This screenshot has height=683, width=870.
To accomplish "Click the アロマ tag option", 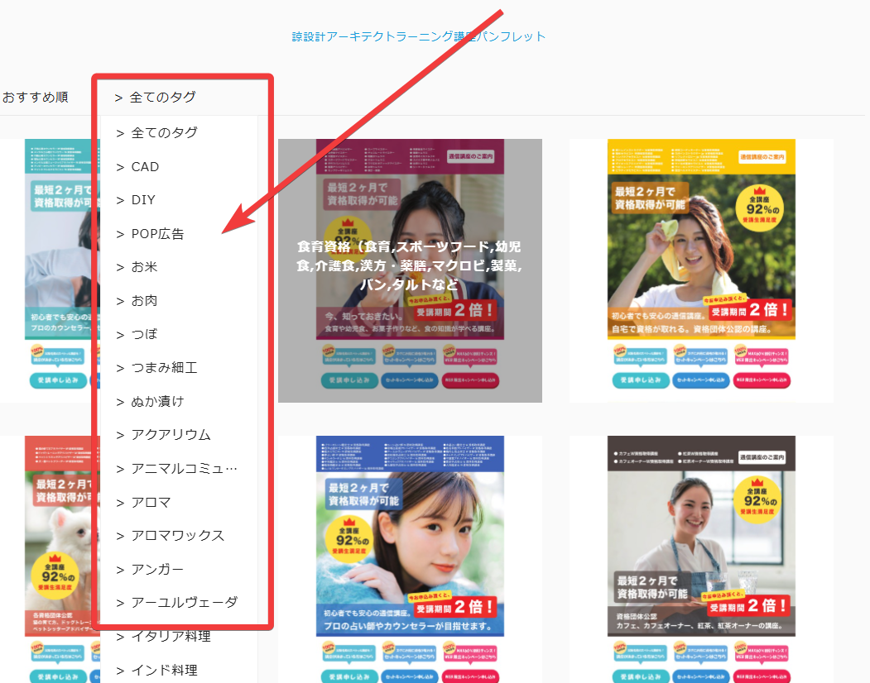I will tap(144, 503).
